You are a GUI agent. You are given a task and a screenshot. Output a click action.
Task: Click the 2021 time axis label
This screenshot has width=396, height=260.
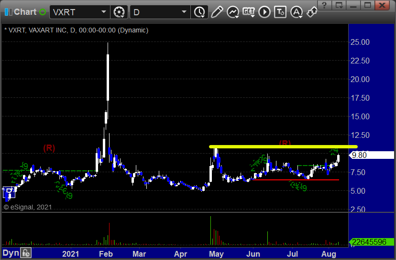(70, 254)
